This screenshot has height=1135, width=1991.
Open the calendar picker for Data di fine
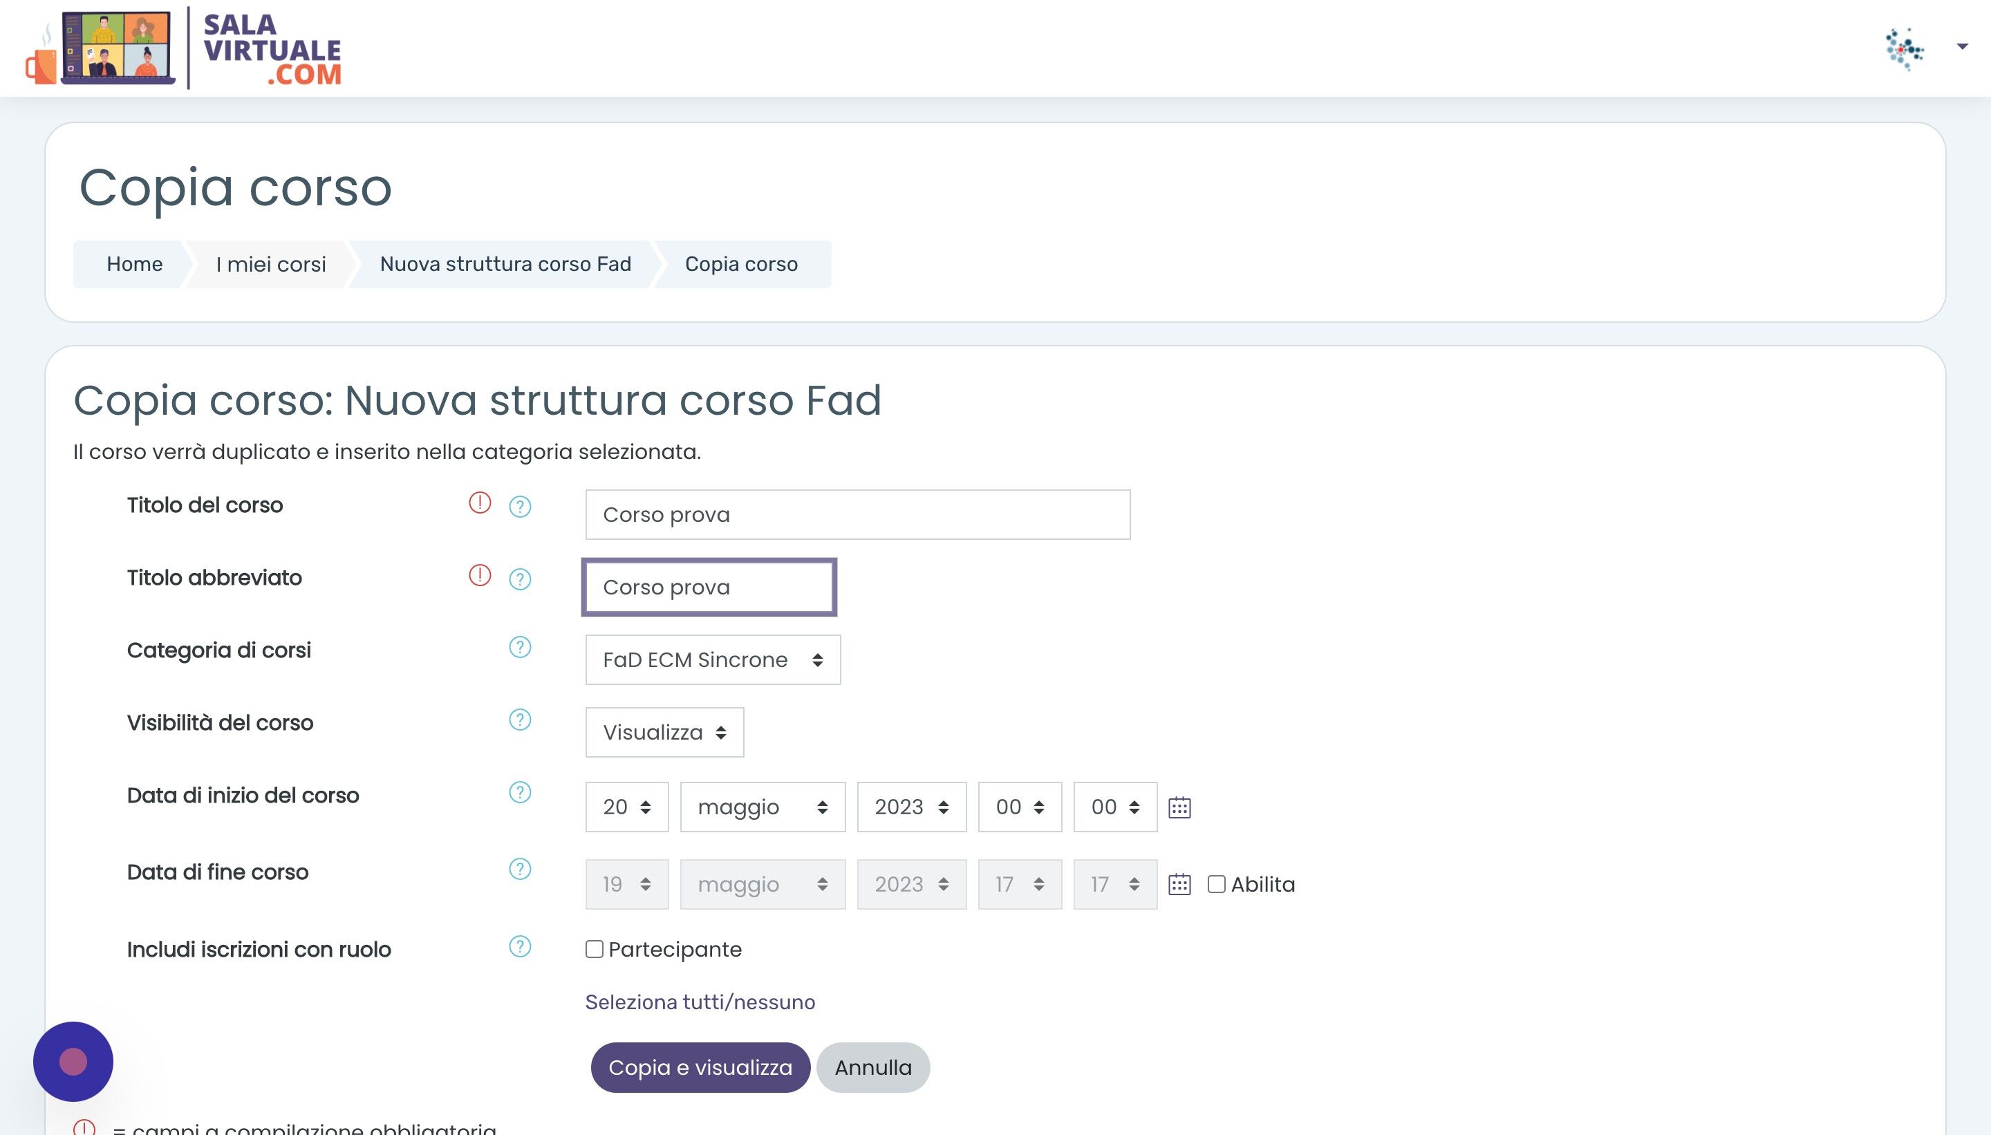1180,883
